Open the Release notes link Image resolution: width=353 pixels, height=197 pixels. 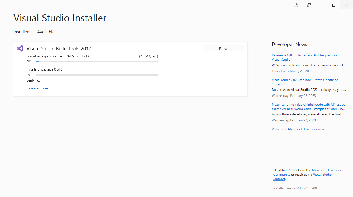[x=37, y=88]
